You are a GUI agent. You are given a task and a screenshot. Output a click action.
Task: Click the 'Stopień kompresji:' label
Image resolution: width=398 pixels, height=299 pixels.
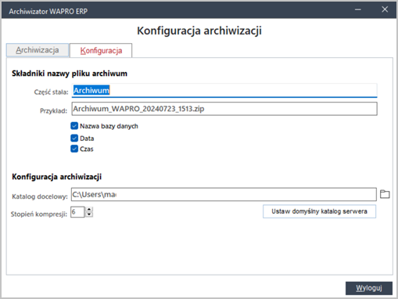(x=39, y=214)
